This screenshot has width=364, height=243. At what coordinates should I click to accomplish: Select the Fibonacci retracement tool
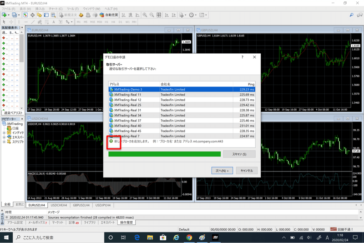[x=47, y=22]
